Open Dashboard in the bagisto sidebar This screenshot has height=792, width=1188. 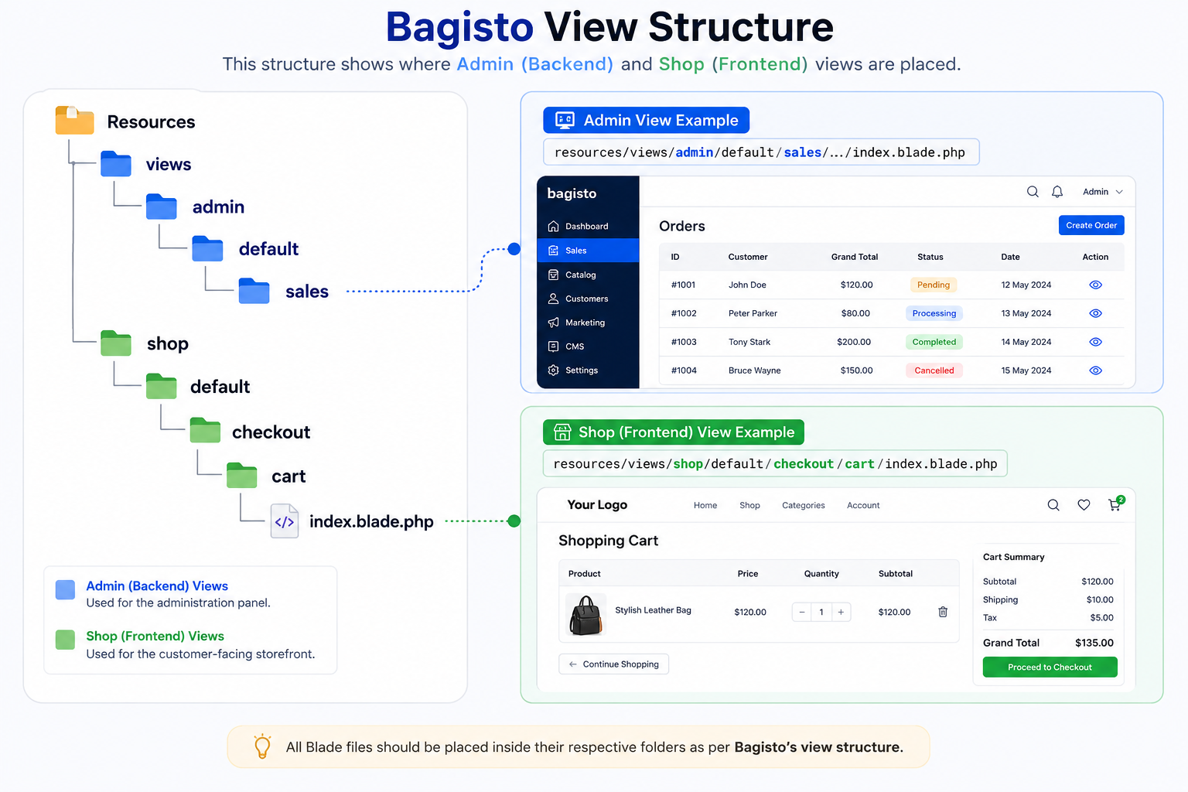pyautogui.click(x=588, y=227)
